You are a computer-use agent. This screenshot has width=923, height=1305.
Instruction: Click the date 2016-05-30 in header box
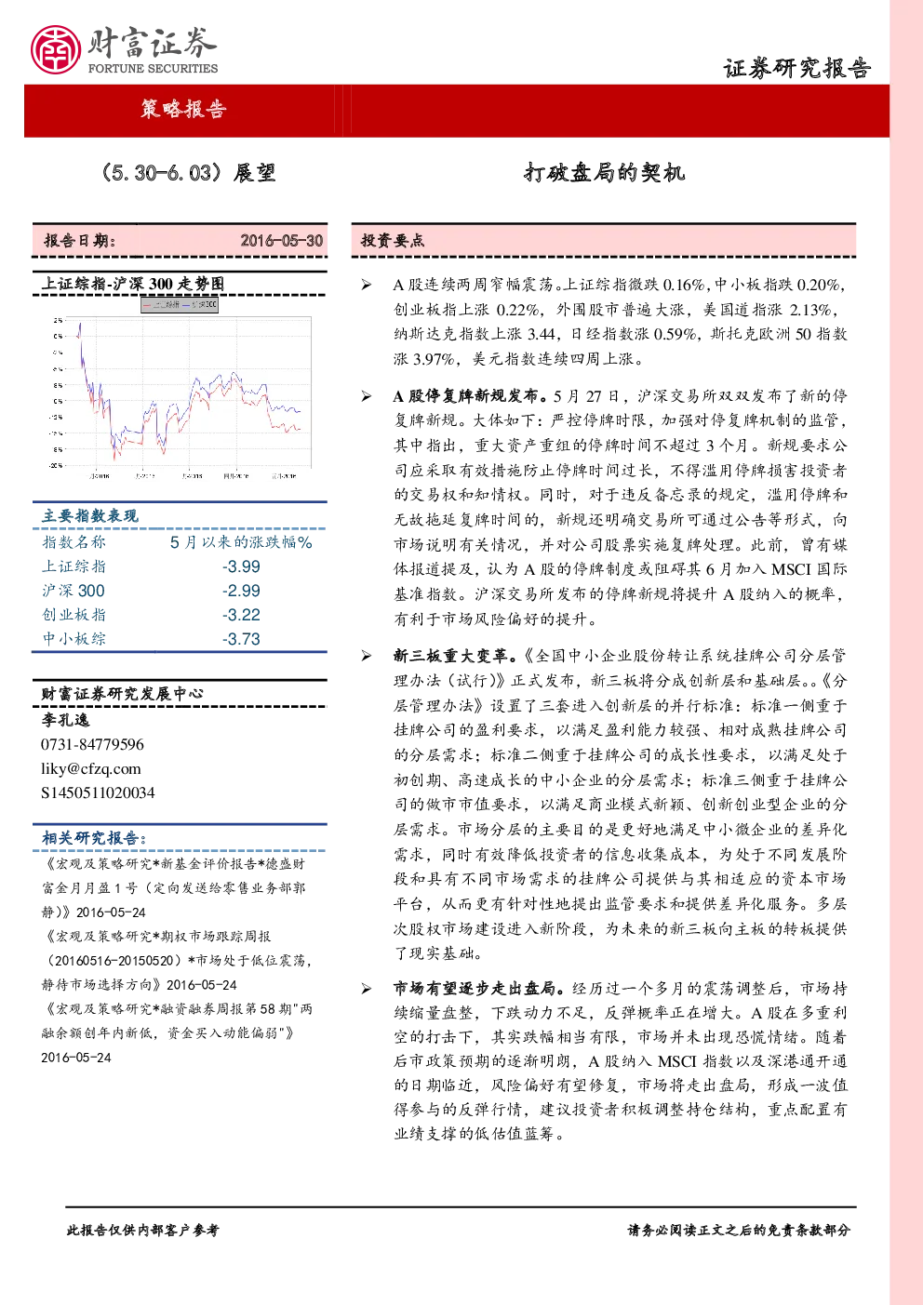click(x=282, y=240)
